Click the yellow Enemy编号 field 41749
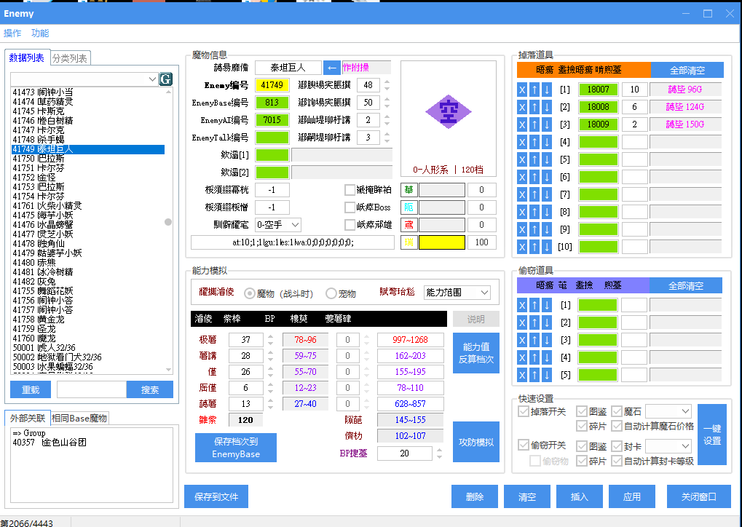The width and height of the screenshot is (742, 527). 272,85
